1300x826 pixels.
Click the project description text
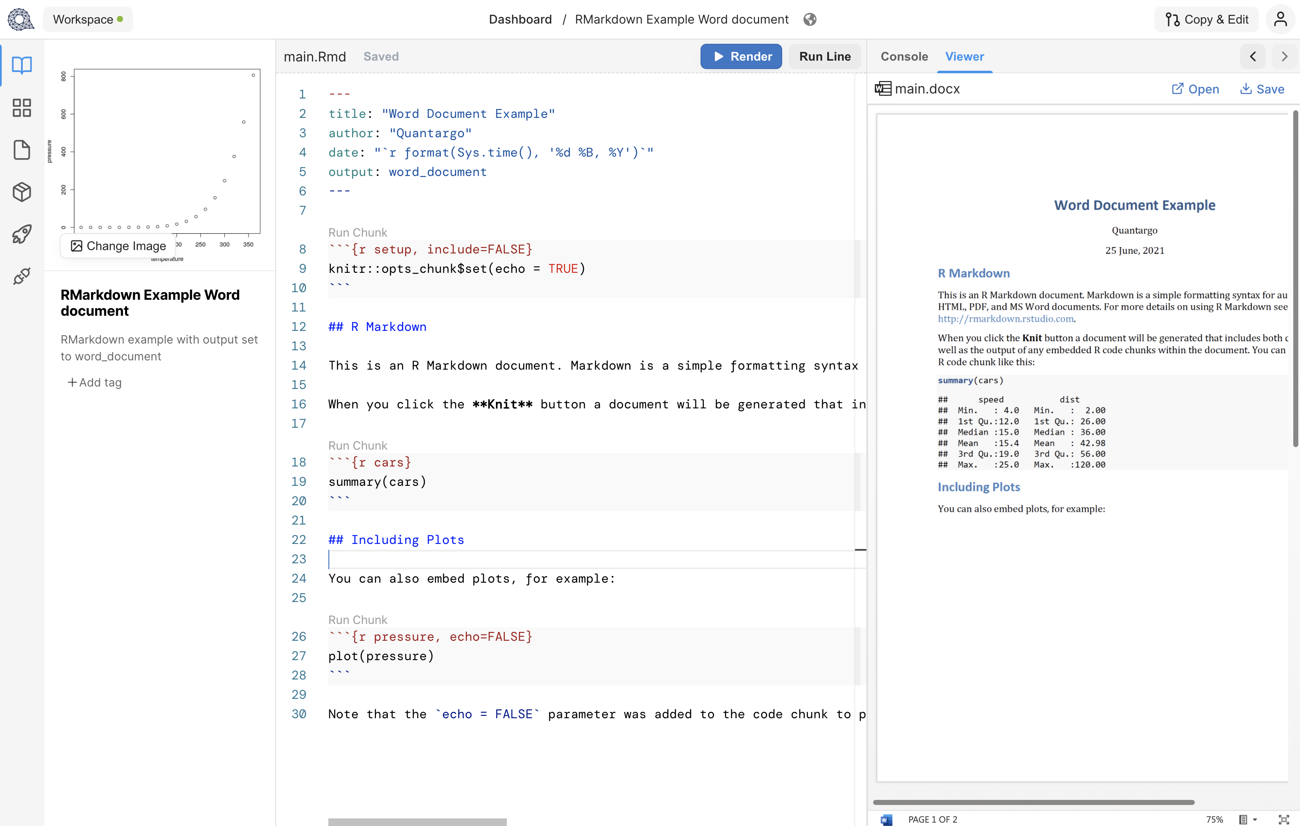(159, 348)
